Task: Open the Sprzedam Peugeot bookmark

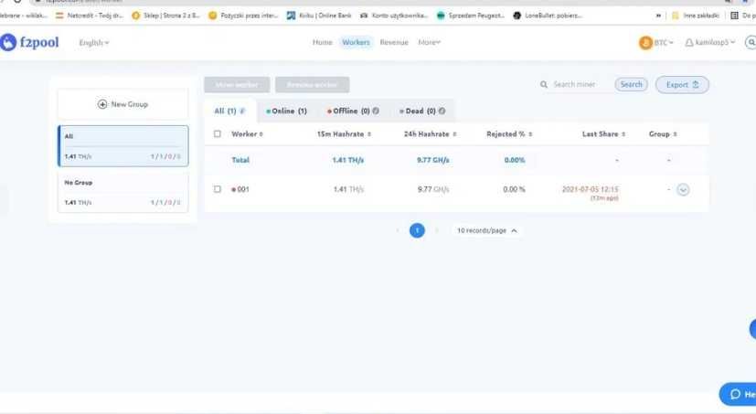Action: click(x=471, y=16)
